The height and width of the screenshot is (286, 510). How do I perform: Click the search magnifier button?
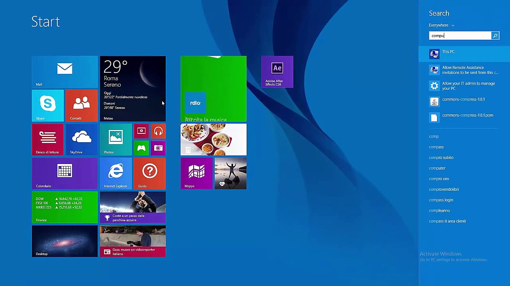(495, 36)
